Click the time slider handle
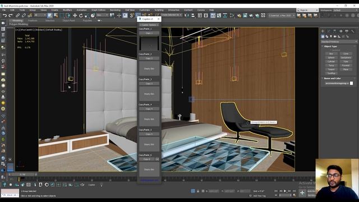Viewport: 359px width, 202px height. pyautogui.click(x=22, y=175)
